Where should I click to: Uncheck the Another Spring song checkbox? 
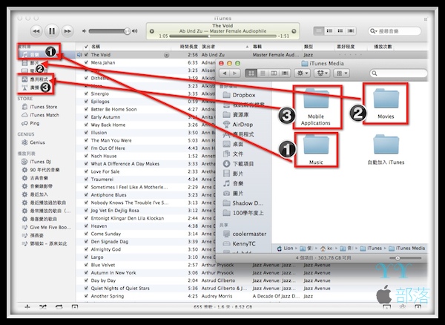86,296
